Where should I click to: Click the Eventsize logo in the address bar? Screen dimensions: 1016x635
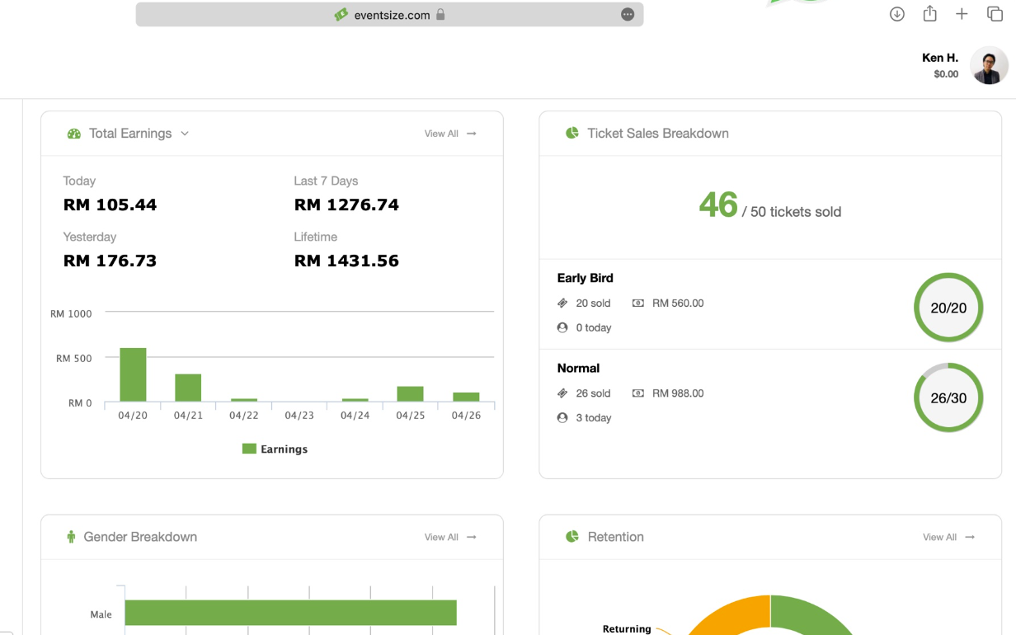(x=343, y=14)
